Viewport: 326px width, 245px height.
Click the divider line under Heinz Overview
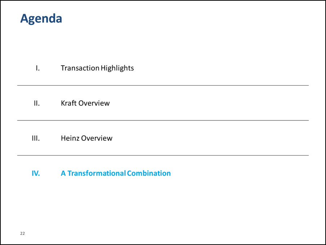163,156
